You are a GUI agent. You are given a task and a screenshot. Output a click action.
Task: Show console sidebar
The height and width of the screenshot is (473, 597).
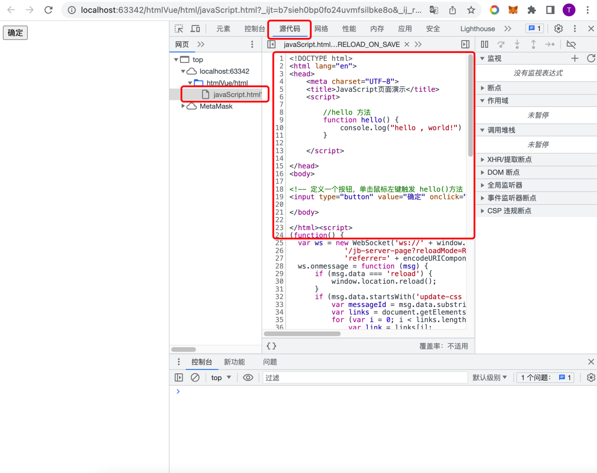[x=179, y=377]
